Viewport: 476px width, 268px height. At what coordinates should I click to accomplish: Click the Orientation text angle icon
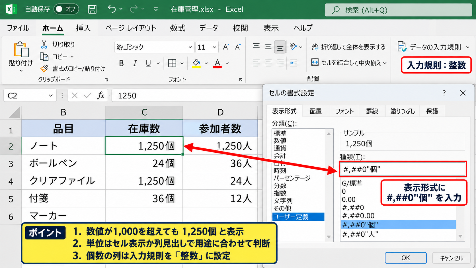click(x=294, y=46)
